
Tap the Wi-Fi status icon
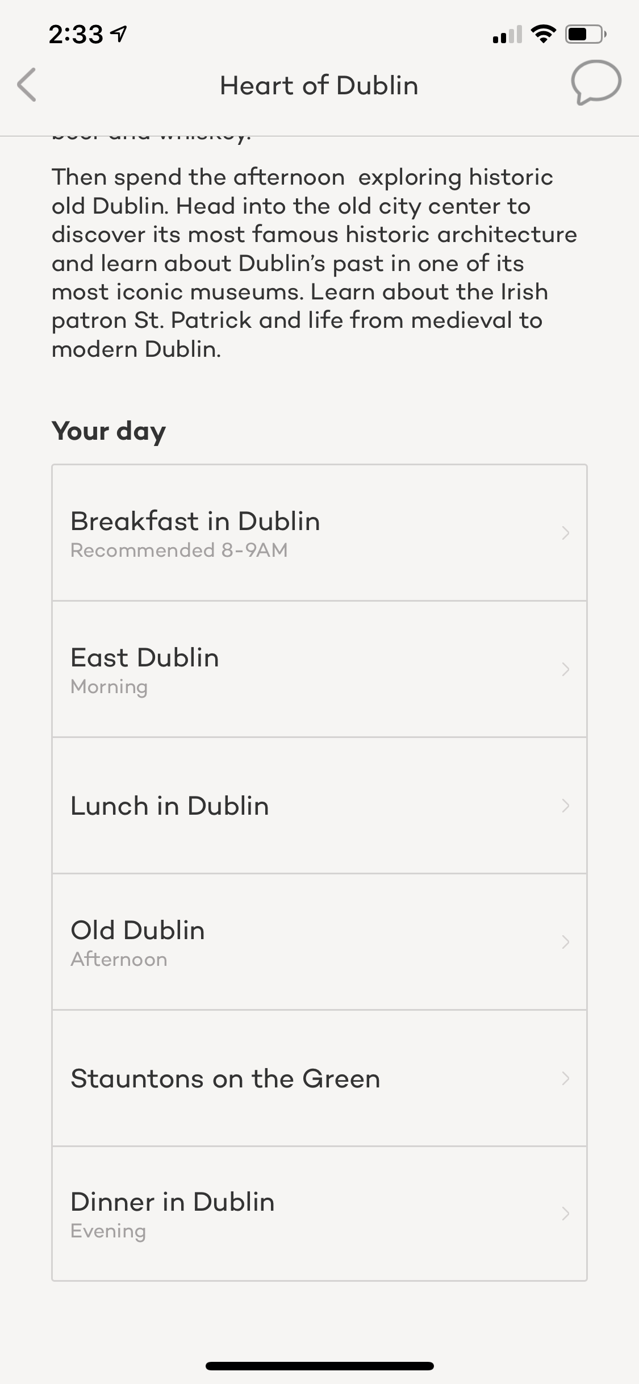[x=543, y=35]
